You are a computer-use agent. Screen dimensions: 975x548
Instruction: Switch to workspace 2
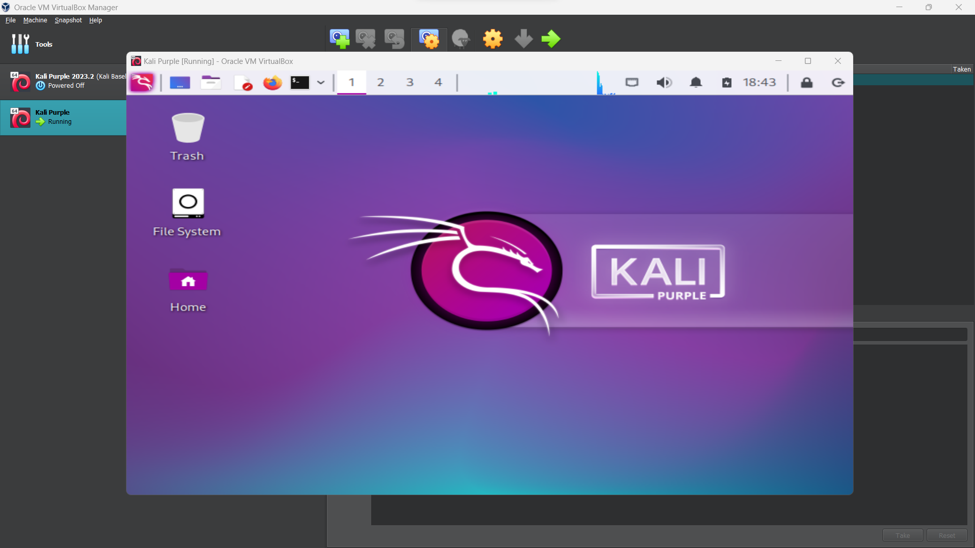[380, 82]
